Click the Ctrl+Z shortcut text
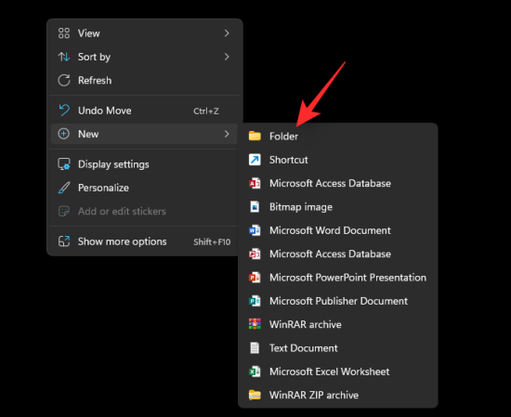 (206, 111)
